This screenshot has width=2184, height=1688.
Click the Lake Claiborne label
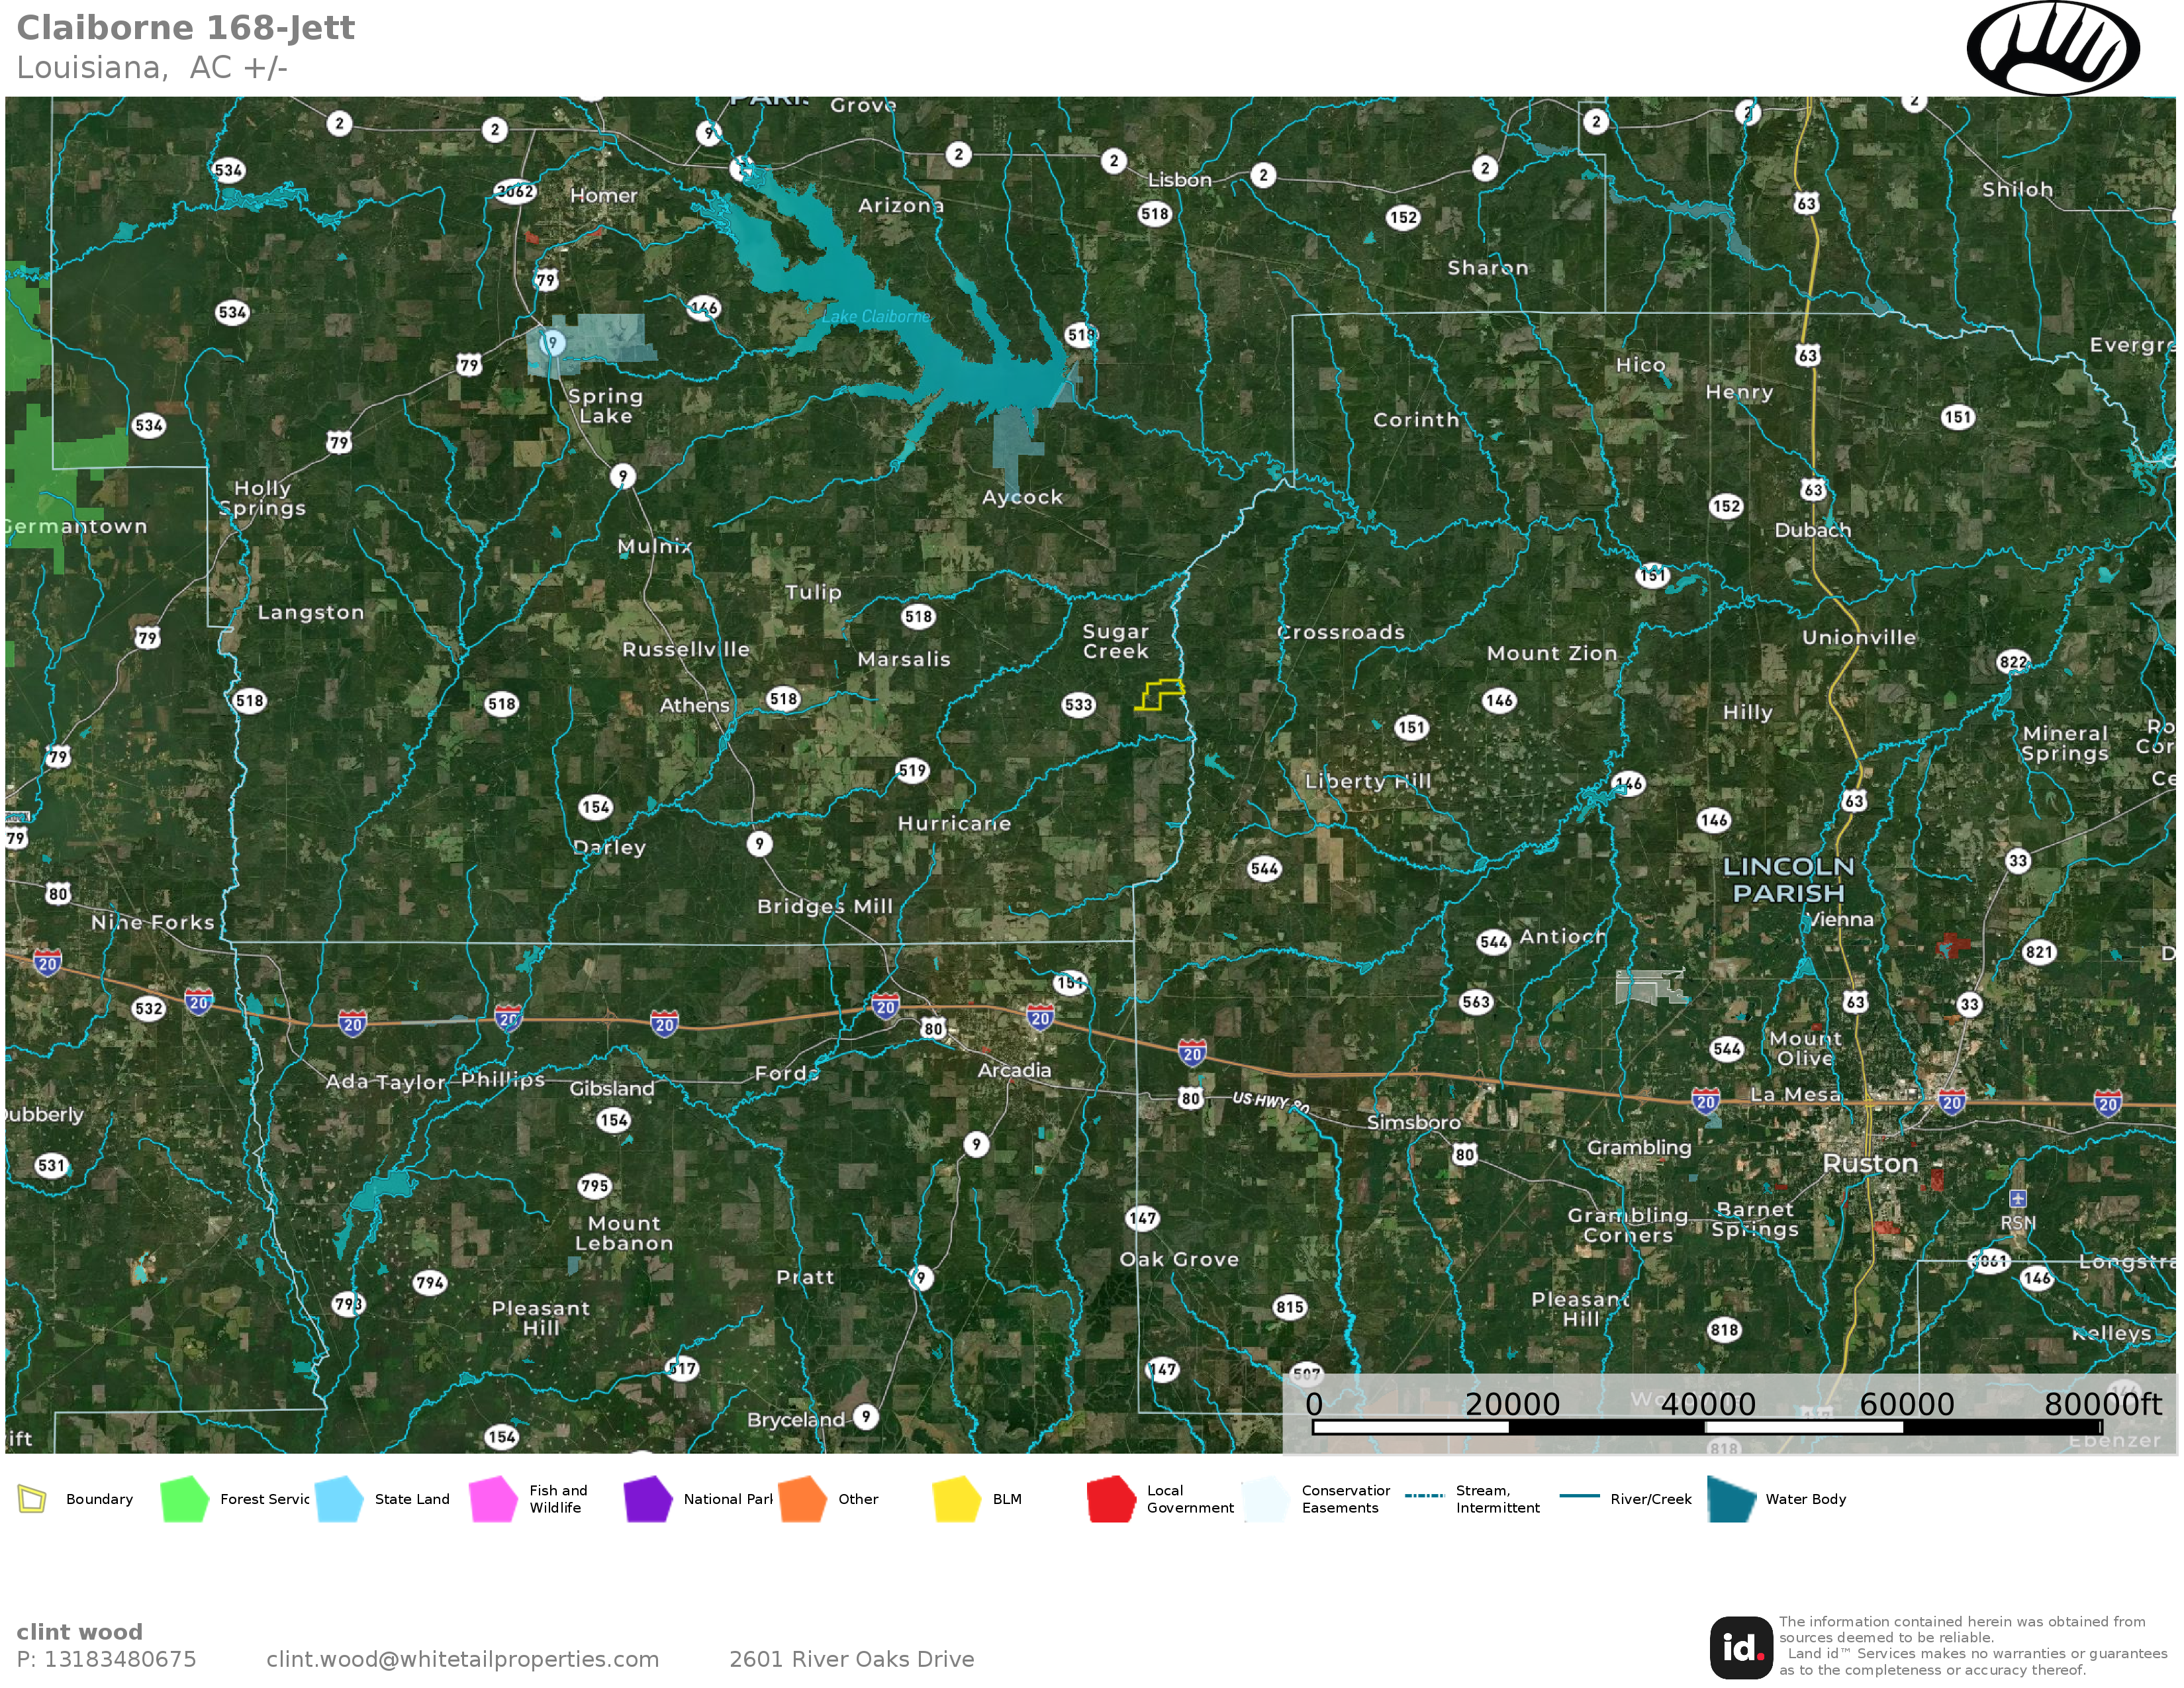(875, 317)
